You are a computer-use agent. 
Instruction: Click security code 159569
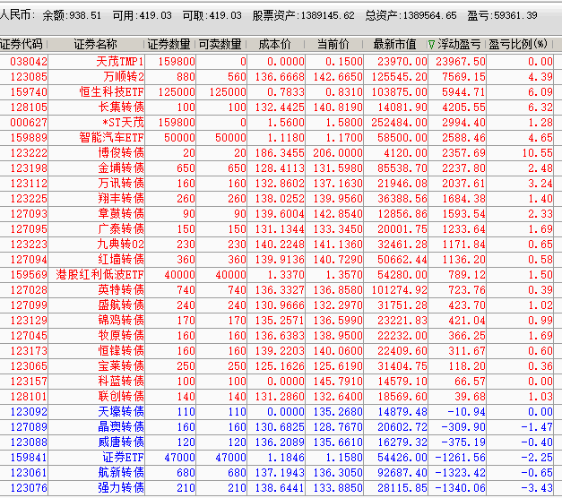29,274
